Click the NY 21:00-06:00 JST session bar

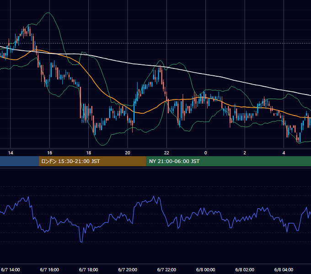click(229, 161)
